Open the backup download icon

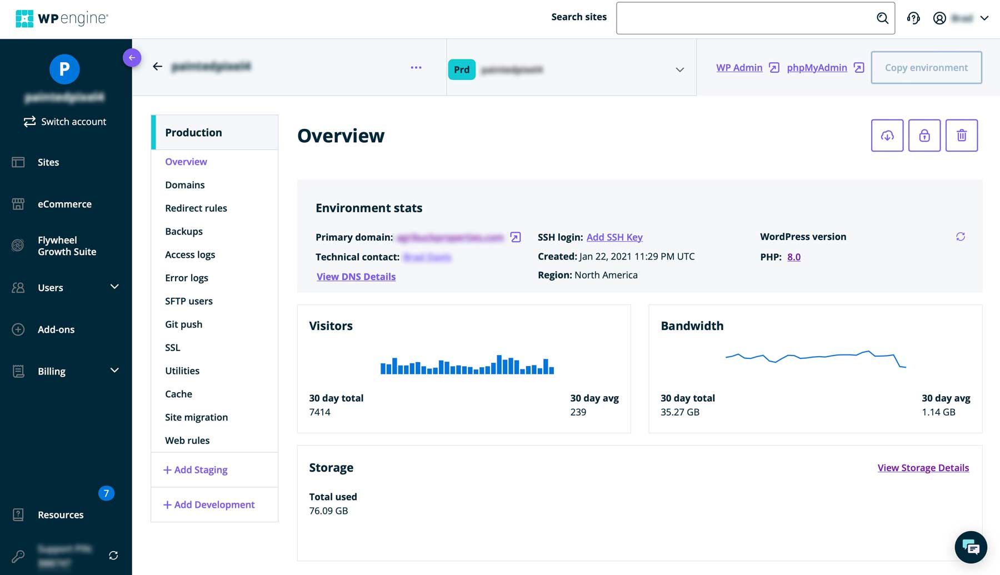click(x=887, y=135)
